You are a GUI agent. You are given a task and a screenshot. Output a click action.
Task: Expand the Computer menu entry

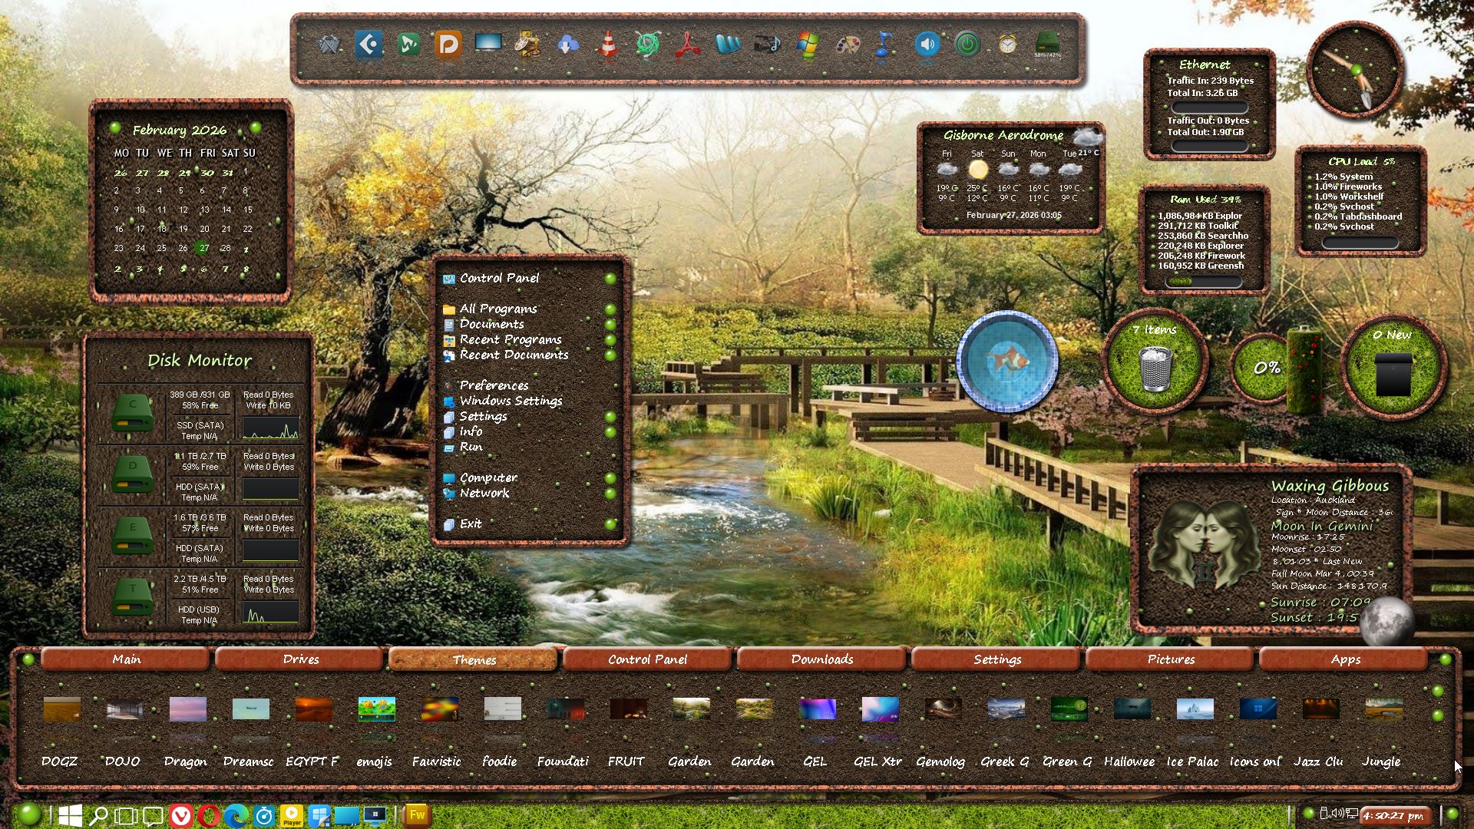(x=488, y=477)
